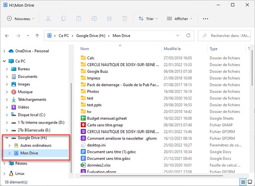255x186 pixels.
Task: Click the Cut scissors icon in toolbar
Action: [48, 19]
